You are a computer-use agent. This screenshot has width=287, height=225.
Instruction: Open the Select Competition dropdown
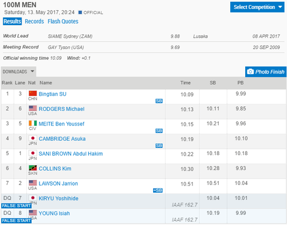[257, 7]
